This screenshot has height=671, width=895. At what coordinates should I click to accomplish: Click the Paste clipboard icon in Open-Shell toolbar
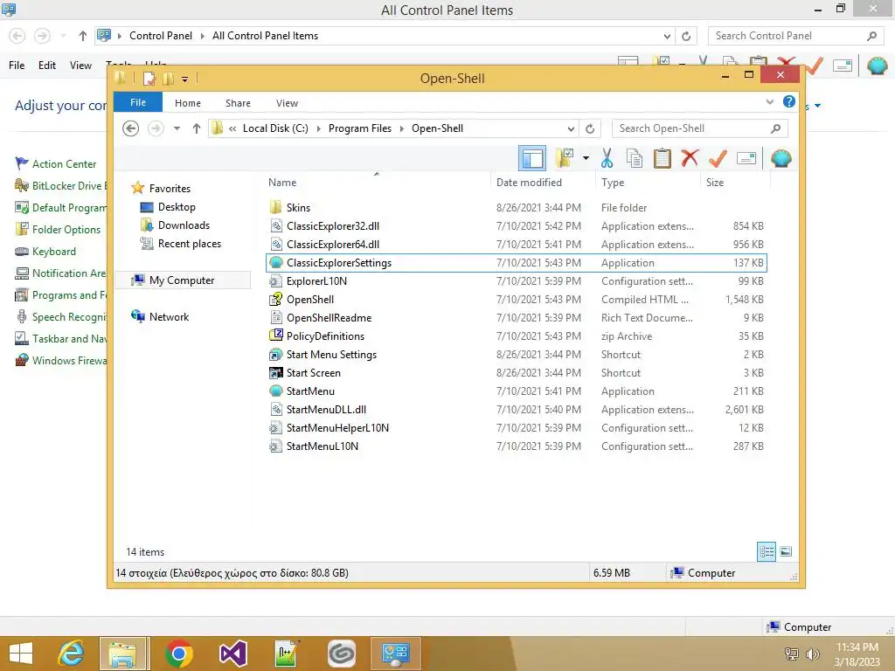point(663,158)
